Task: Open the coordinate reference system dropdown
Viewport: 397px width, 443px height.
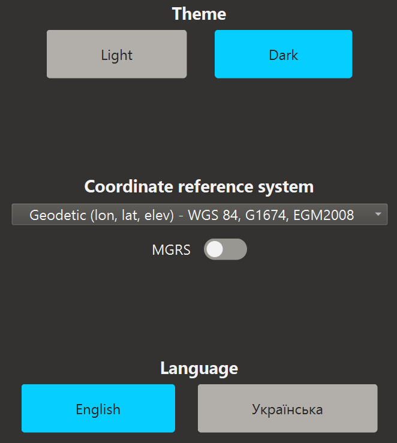Action: coord(200,215)
